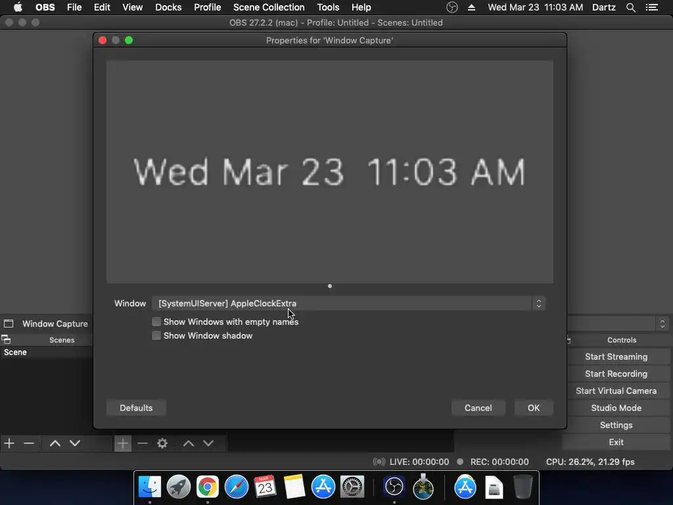
Task: Open Finder from the dock
Action: pyautogui.click(x=149, y=487)
